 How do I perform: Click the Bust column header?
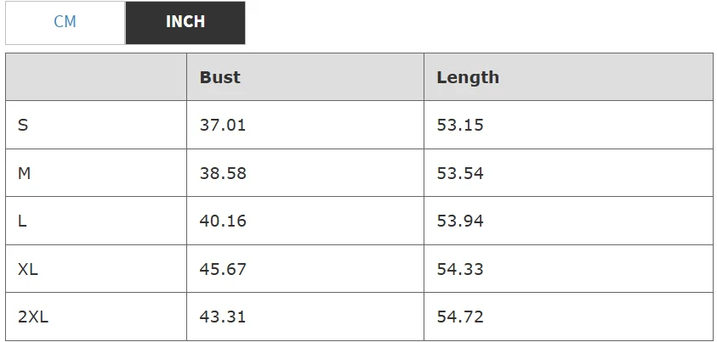tap(220, 77)
